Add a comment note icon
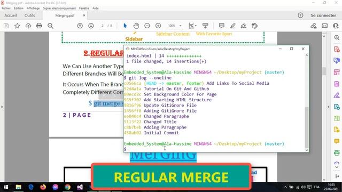Viewport: 342px width, 192px height. tap(222, 26)
